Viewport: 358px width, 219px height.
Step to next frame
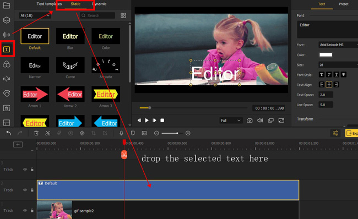154,121
